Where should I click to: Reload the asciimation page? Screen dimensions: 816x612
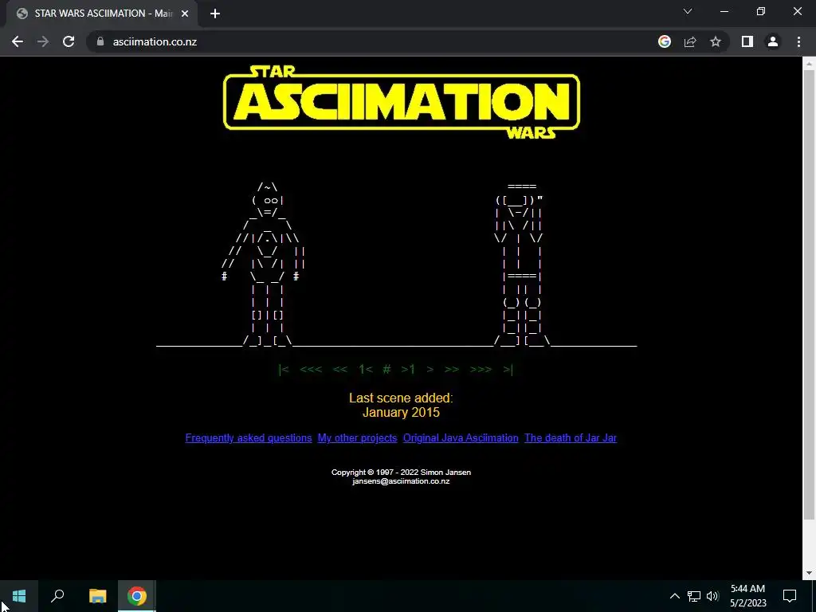pos(69,41)
